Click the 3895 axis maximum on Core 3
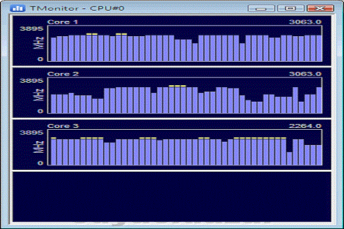Image resolution: width=344 pixels, height=229 pixels. [x=32, y=132]
